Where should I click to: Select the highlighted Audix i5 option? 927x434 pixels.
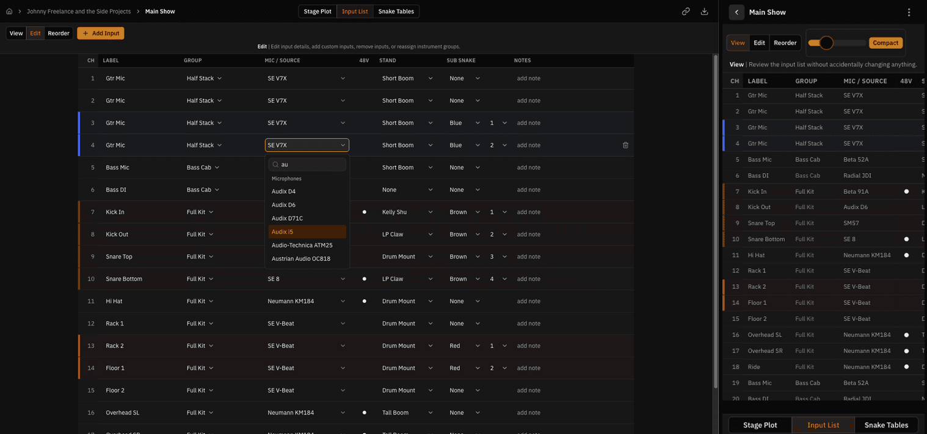pyautogui.click(x=307, y=232)
